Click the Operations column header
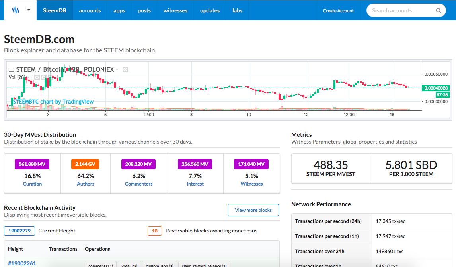 pos(97,249)
